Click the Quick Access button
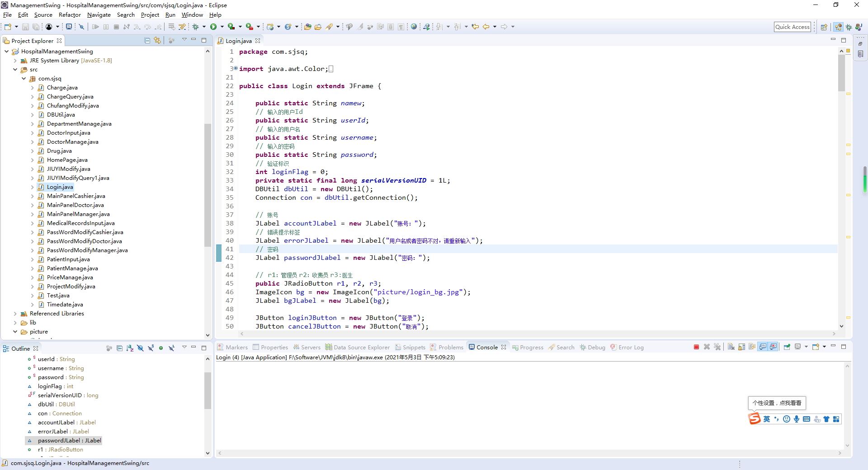This screenshot has width=868, height=470. coord(793,27)
